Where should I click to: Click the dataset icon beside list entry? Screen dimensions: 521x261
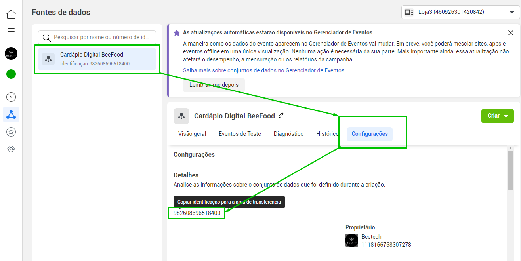[x=48, y=59]
